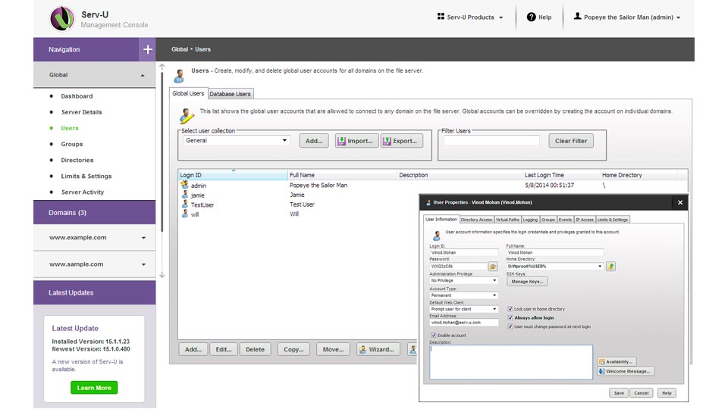
Task: Click the Clear Filter button
Action: 571,141
